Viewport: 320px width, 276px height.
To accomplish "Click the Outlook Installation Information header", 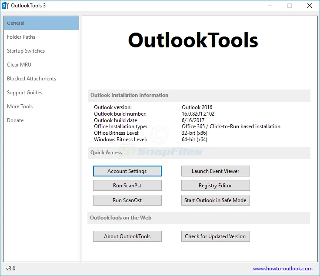I will [x=199, y=95].
